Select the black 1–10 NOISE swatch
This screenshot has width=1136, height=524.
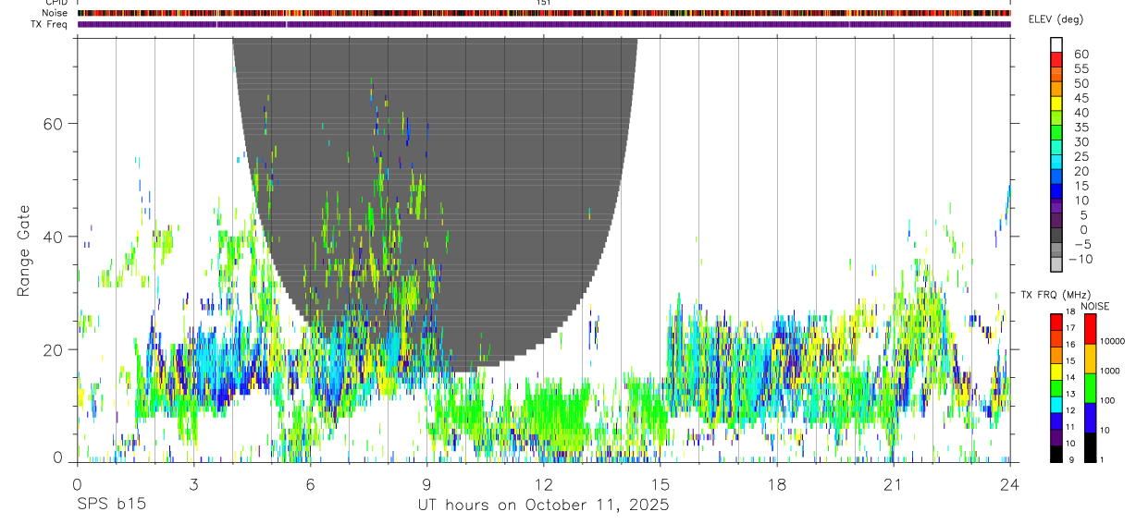pyautogui.click(x=1091, y=447)
